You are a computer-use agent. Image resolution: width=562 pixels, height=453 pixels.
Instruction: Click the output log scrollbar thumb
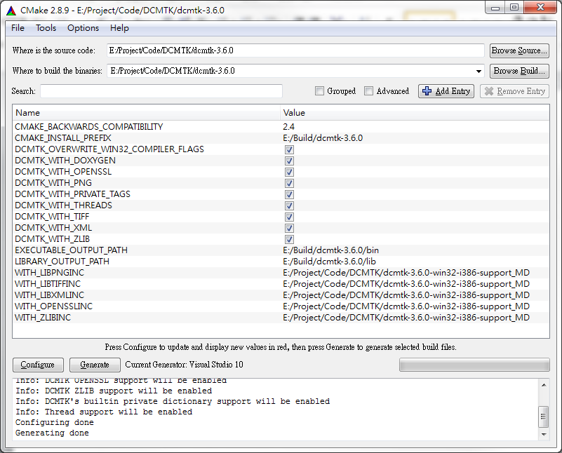pyautogui.click(x=543, y=417)
